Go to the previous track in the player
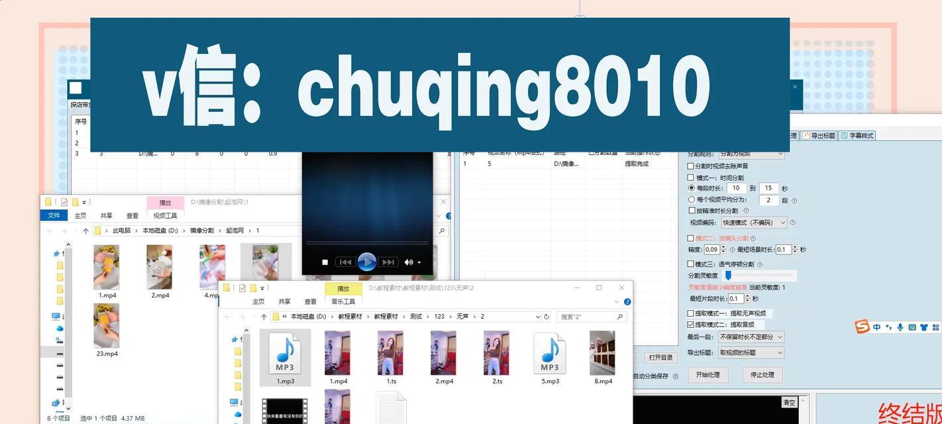Image resolution: width=942 pixels, height=424 pixels. [x=344, y=262]
